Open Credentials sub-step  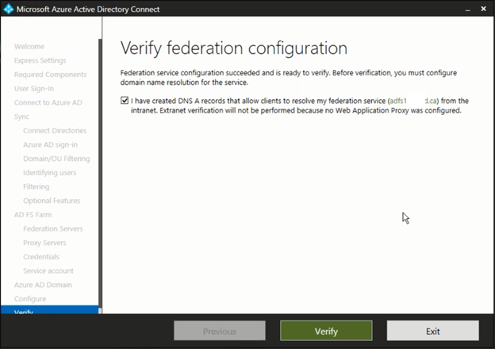coord(41,256)
